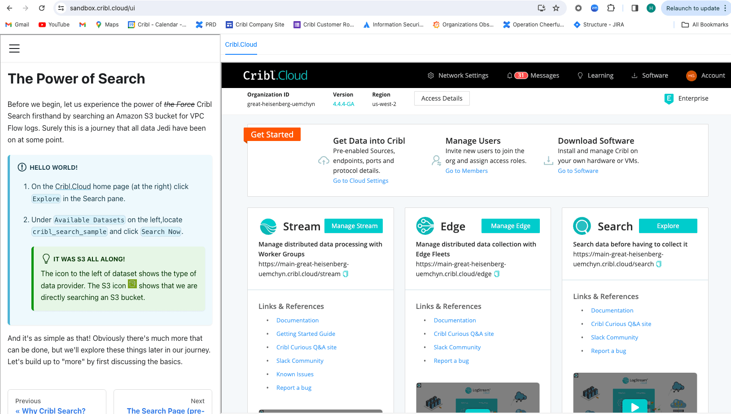
Task: Copy the Edge URL with copy icon
Action: [x=497, y=274]
